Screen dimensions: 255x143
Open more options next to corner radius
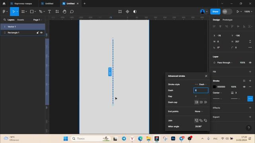coord(250,48)
